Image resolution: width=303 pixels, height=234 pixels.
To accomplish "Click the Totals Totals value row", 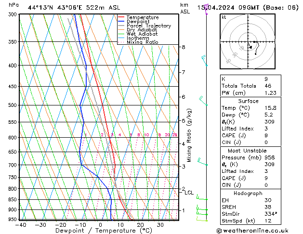I will pos(248,85).
